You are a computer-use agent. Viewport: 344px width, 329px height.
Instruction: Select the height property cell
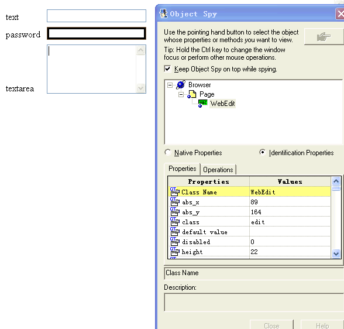[209, 252]
